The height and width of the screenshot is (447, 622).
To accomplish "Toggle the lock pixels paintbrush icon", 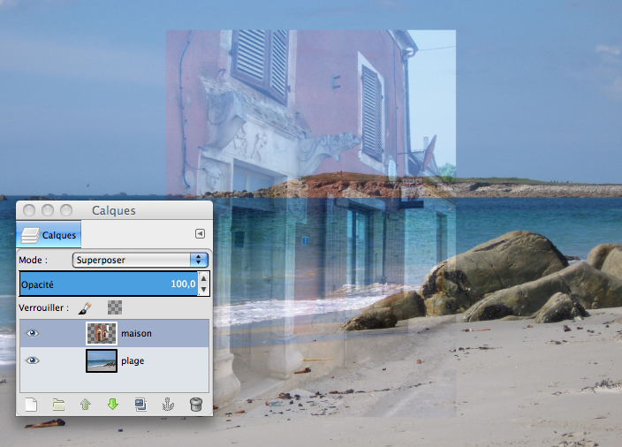I will 85,307.
